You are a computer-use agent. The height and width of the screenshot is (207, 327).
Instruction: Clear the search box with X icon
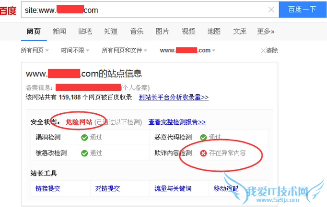tap(271, 10)
